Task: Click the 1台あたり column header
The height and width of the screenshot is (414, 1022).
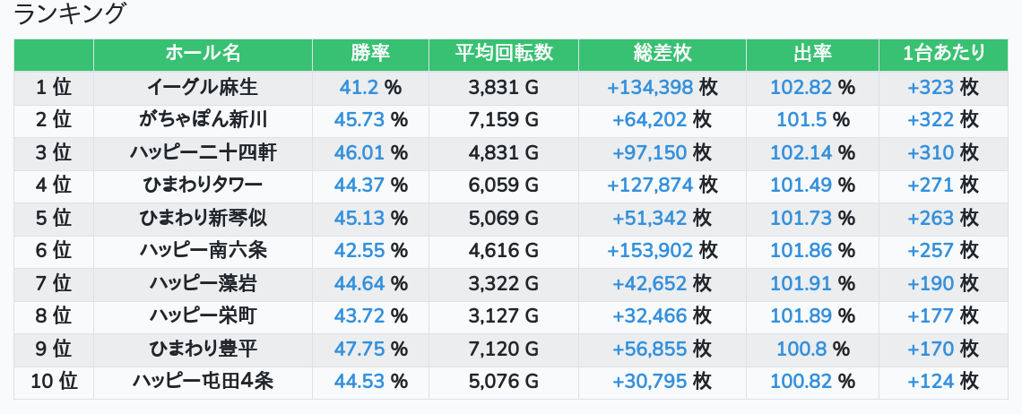Action: [x=944, y=54]
